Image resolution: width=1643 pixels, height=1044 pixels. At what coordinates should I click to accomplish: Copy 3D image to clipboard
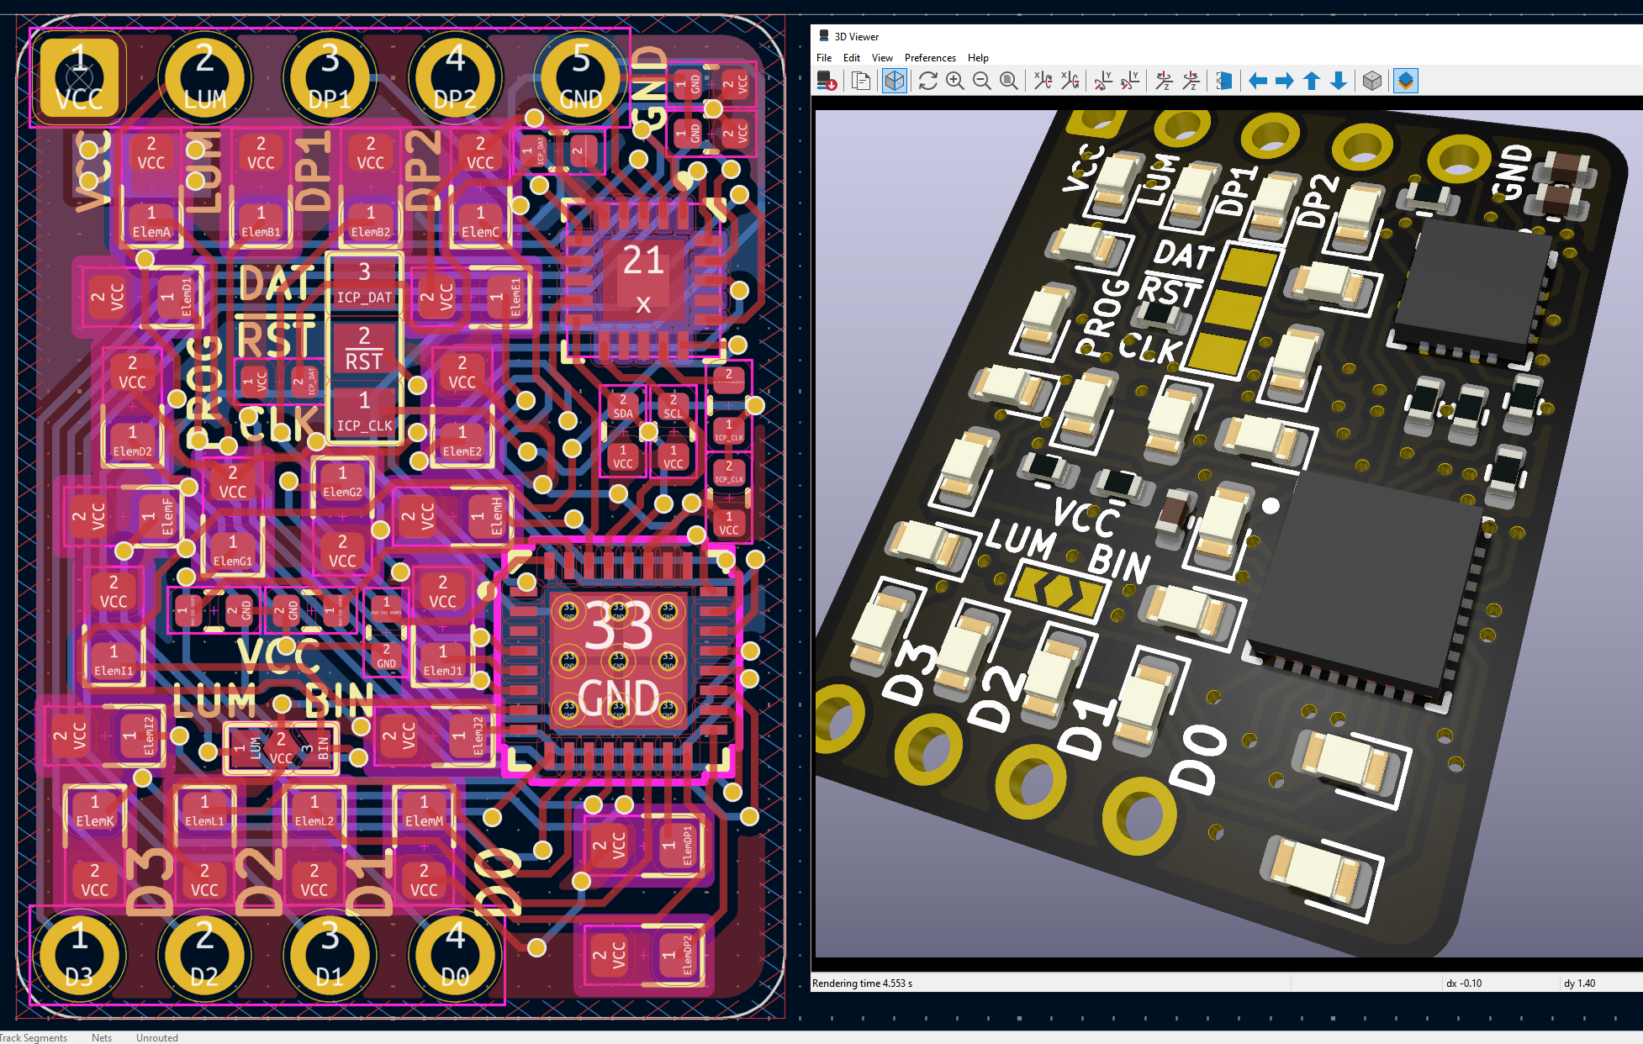coord(860,81)
